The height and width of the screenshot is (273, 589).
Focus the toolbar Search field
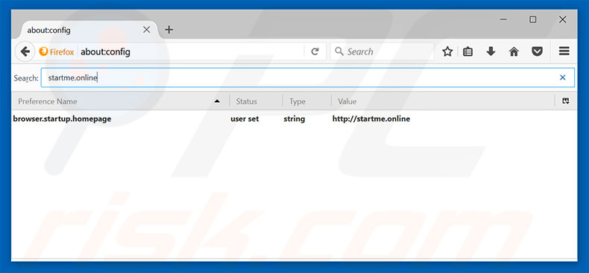coord(382,51)
